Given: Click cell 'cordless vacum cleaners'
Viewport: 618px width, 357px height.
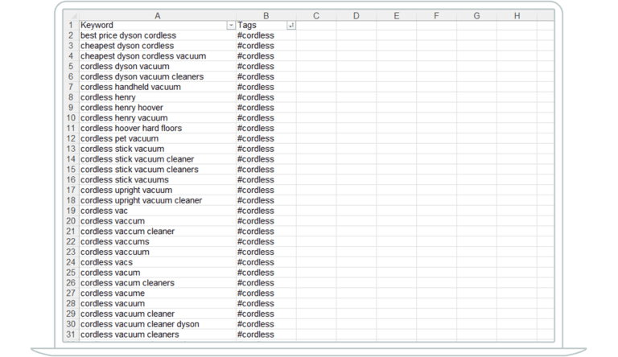Looking at the screenshot, I should click(x=157, y=283).
